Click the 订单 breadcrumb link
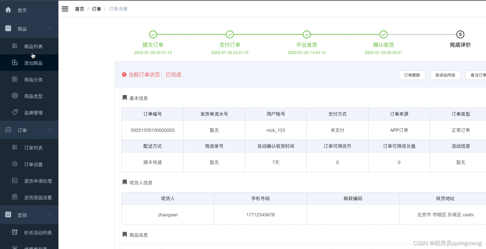The width and height of the screenshot is (486, 249). point(96,9)
